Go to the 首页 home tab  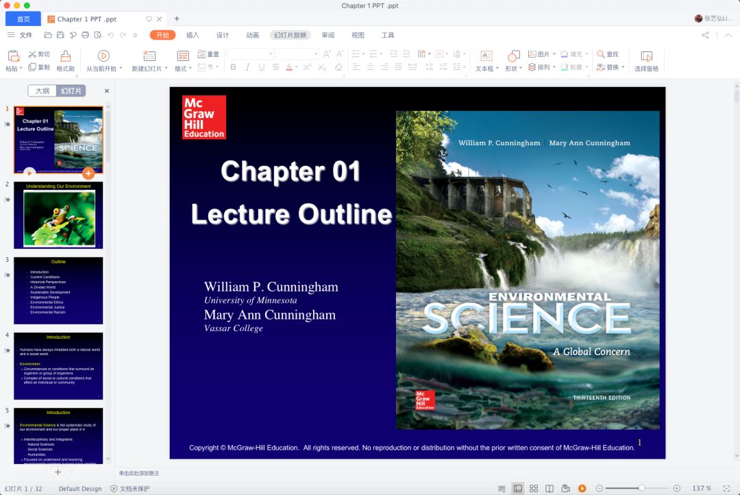(23, 19)
